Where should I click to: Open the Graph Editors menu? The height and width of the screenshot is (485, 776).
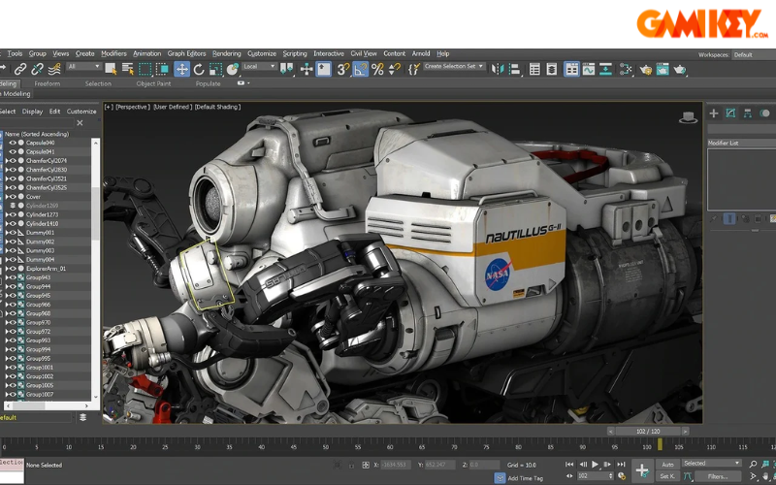point(186,53)
